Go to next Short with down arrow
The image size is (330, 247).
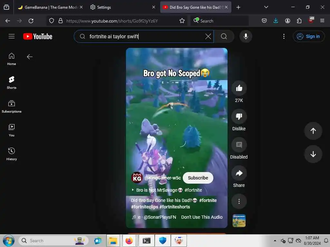313,154
